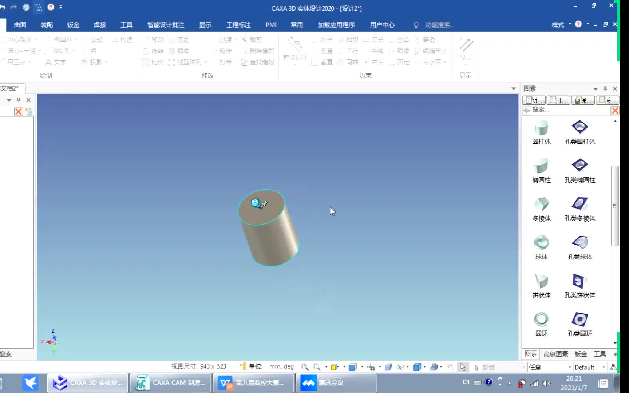Image resolution: width=629 pixels, height=393 pixels.
Task: Toggle the small pointer filter icon
Action: pyautogui.click(x=476, y=368)
